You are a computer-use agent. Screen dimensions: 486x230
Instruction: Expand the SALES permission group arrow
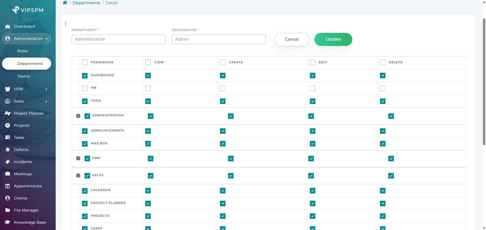coord(78,175)
